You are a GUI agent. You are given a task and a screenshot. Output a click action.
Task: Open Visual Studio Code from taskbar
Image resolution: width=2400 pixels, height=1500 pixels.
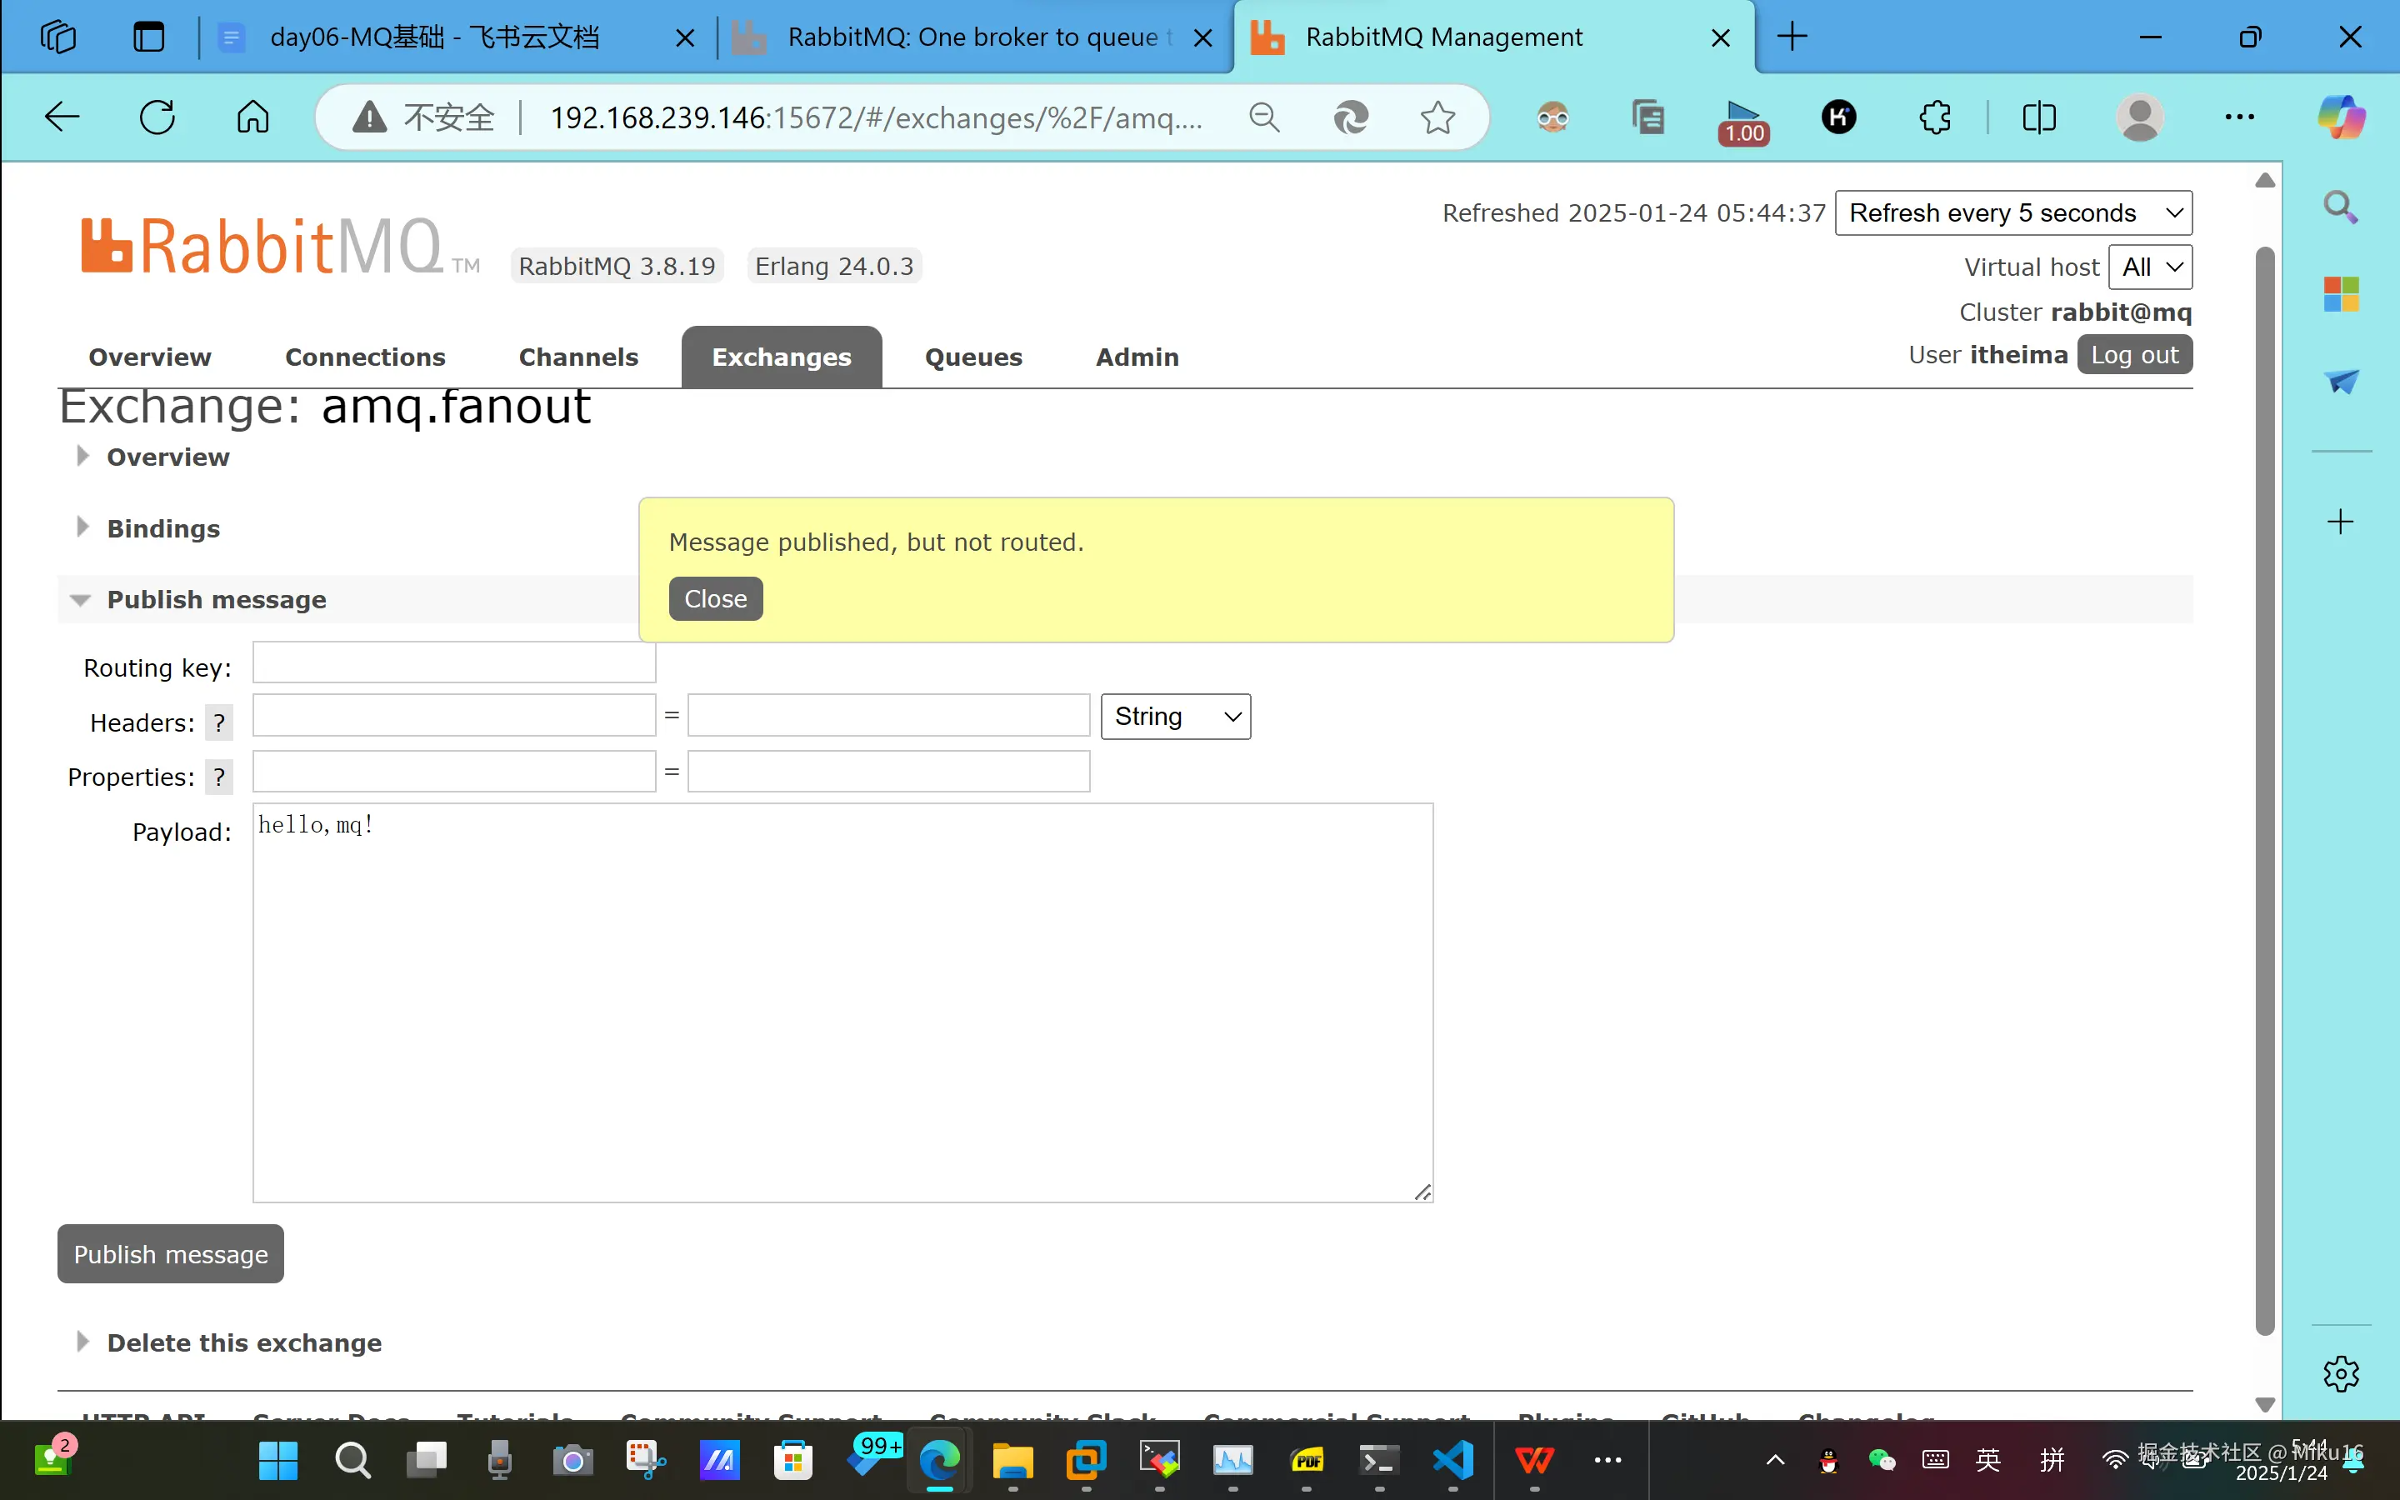click(x=1452, y=1459)
